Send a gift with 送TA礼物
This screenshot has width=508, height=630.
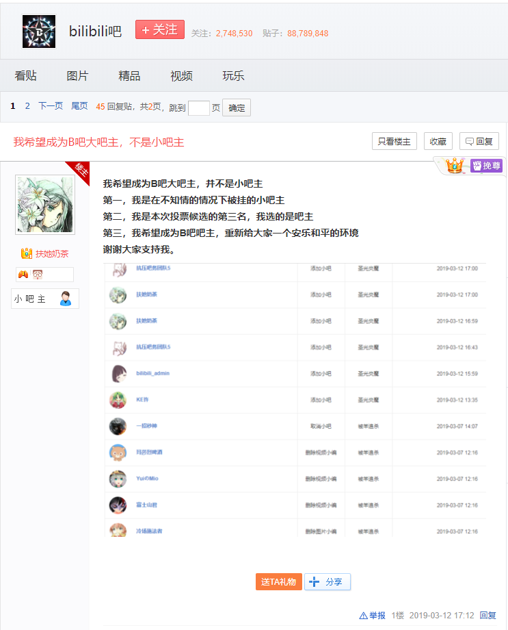click(x=278, y=581)
